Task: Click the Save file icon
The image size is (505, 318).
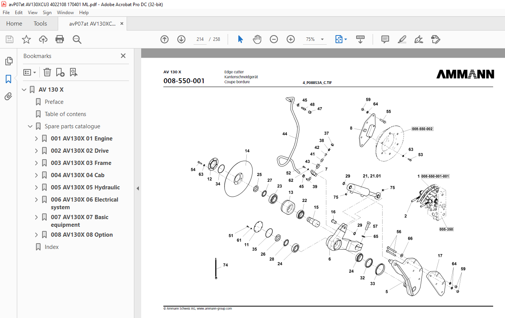Action: [10, 39]
